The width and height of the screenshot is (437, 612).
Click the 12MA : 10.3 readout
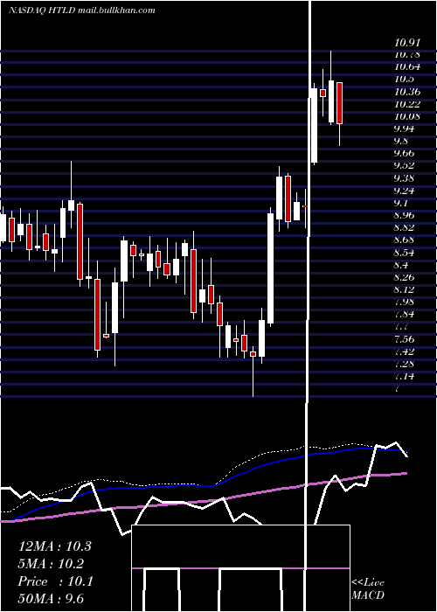click(x=54, y=546)
